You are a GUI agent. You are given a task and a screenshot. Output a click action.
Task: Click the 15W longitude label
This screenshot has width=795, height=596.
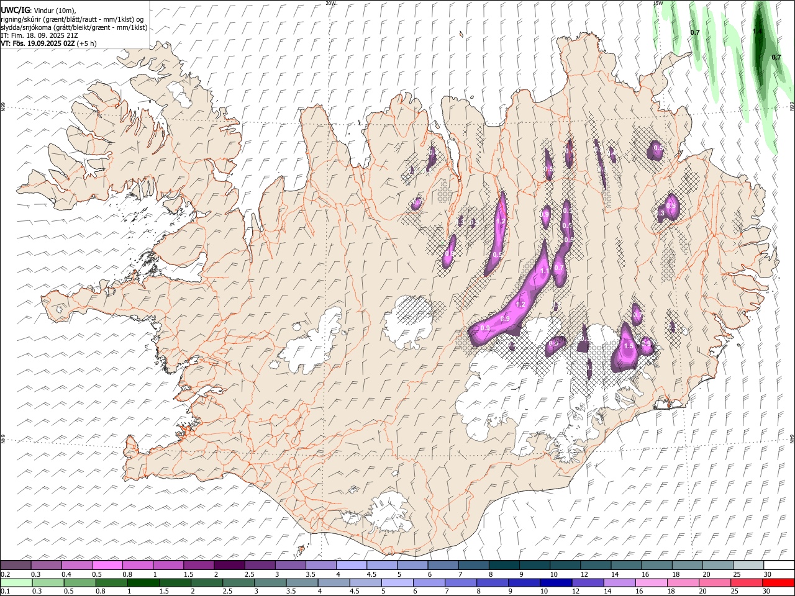tap(658, 3)
